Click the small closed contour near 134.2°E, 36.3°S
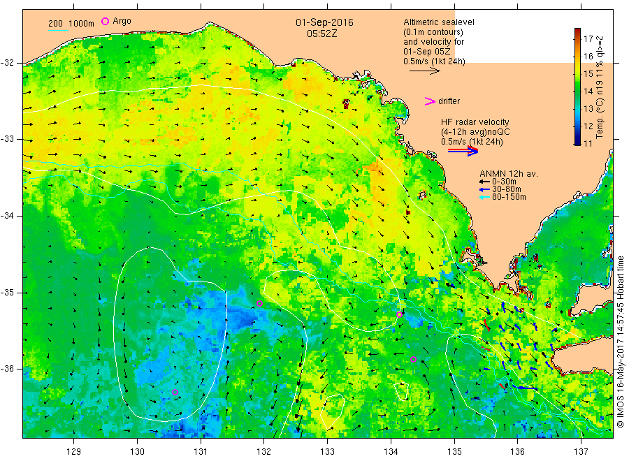This screenshot has height=461, width=629. point(401,391)
